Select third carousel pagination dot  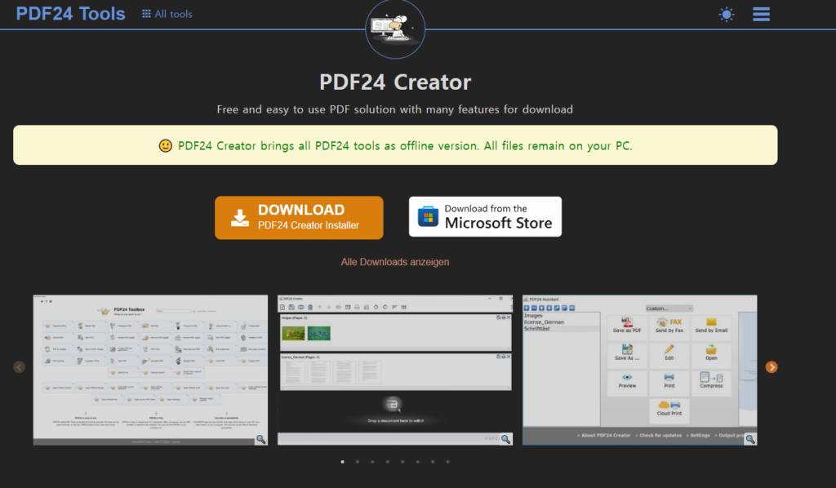pos(372,462)
